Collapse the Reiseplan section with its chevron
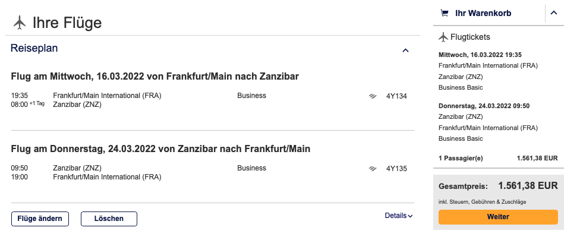This screenshot has width=580, height=240. pos(405,50)
